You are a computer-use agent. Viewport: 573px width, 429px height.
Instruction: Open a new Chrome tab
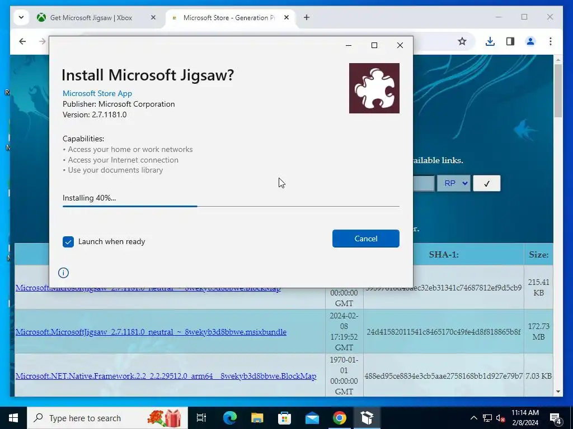(x=307, y=17)
